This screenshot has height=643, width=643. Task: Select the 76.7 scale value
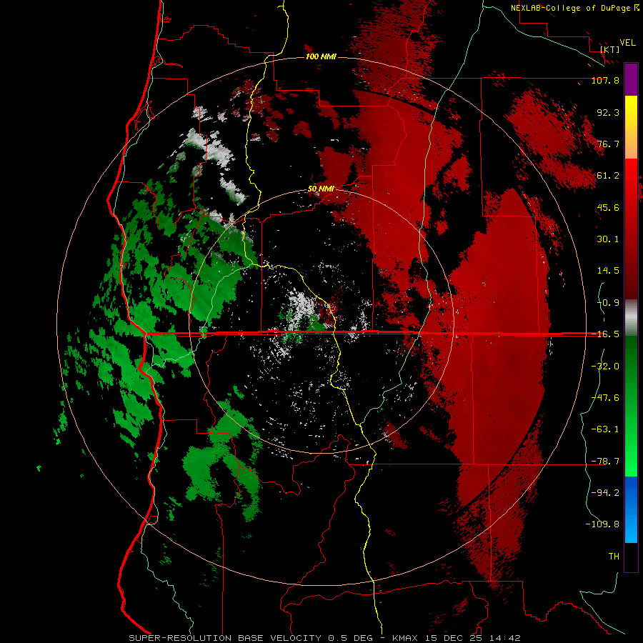point(608,144)
